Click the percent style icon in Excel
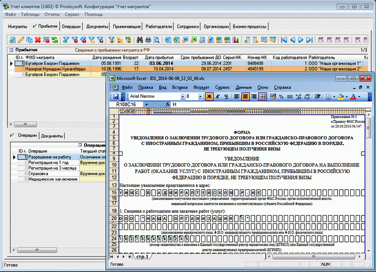The height and width of the screenshot is (272, 376). [281, 96]
